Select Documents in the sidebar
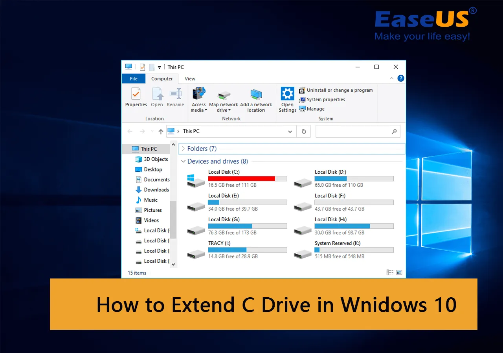The image size is (503, 353). click(x=152, y=180)
